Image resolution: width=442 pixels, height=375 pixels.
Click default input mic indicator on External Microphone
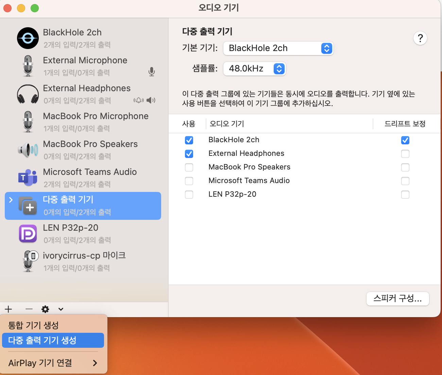(x=152, y=72)
